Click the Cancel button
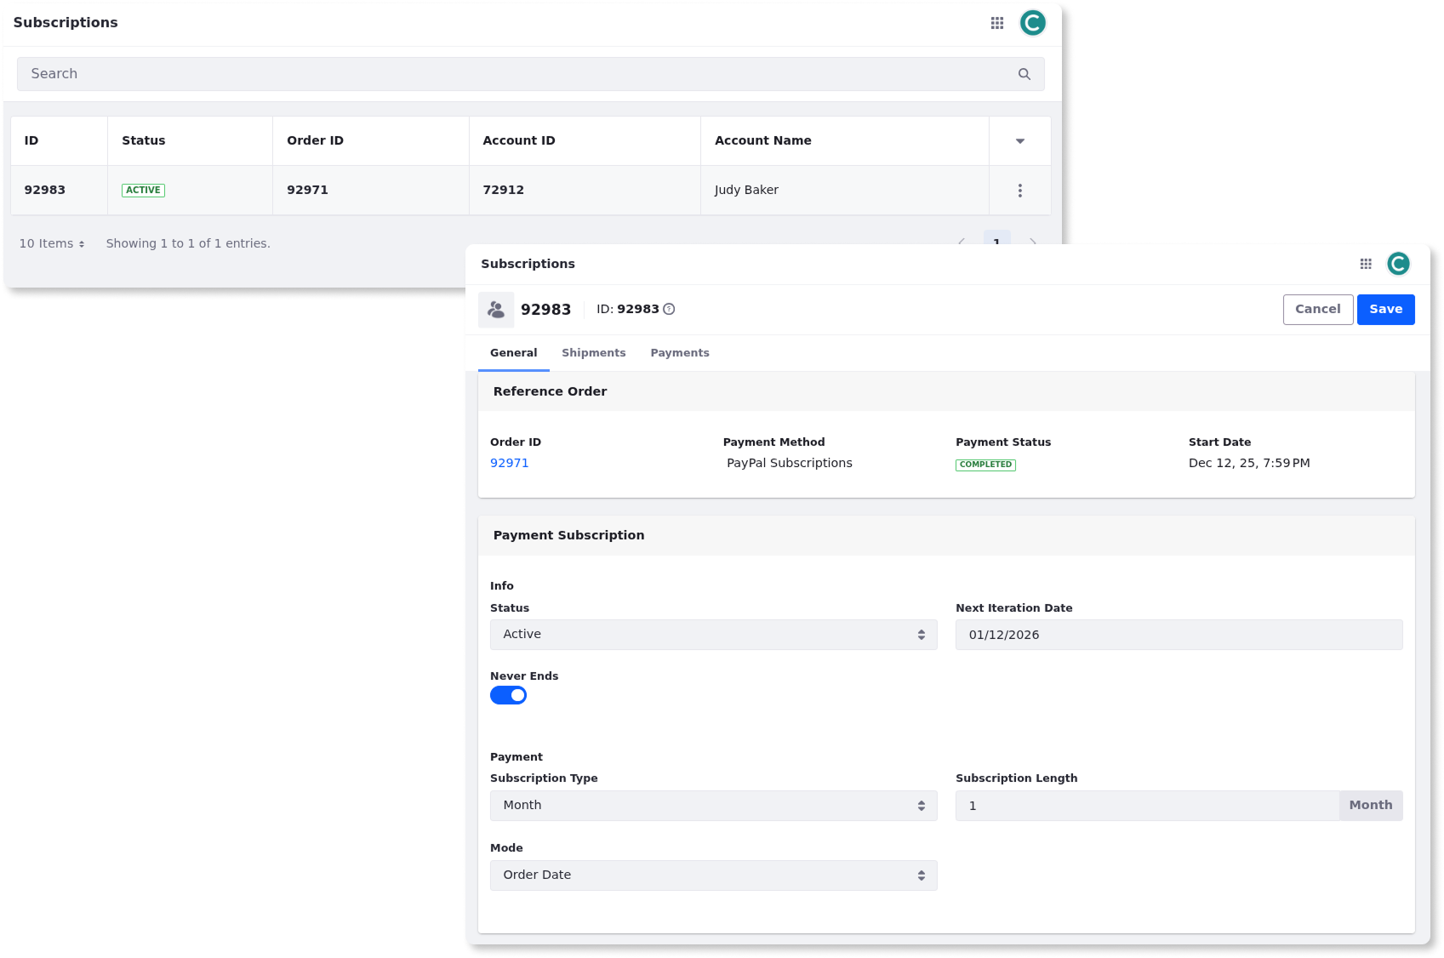The width and height of the screenshot is (1444, 958). 1317,310
